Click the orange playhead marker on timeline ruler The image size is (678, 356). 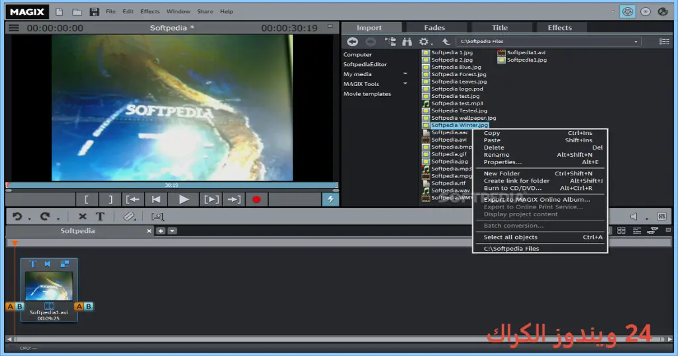pos(15,244)
